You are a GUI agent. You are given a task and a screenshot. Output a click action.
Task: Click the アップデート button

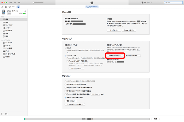114,30
